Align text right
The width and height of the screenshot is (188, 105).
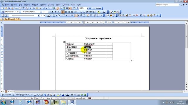[69, 12]
